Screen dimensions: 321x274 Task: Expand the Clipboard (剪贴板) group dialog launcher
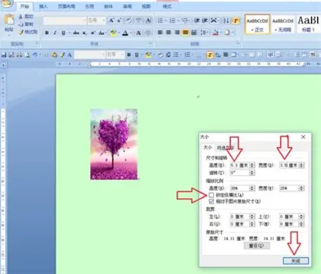click(x=37, y=44)
